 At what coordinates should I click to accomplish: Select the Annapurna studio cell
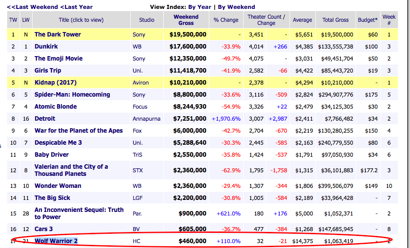point(146,119)
